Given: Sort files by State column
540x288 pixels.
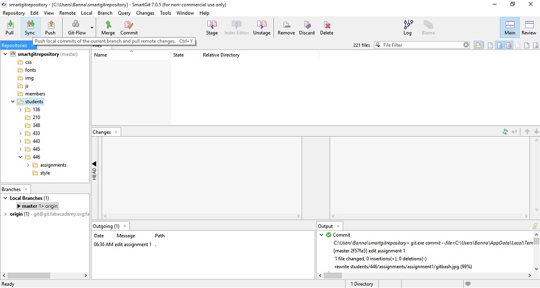Looking at the screenshot, I should (185, 55).
